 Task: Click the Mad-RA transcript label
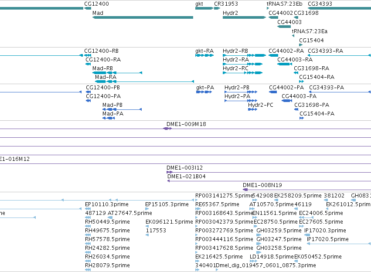tap(106, 77)
